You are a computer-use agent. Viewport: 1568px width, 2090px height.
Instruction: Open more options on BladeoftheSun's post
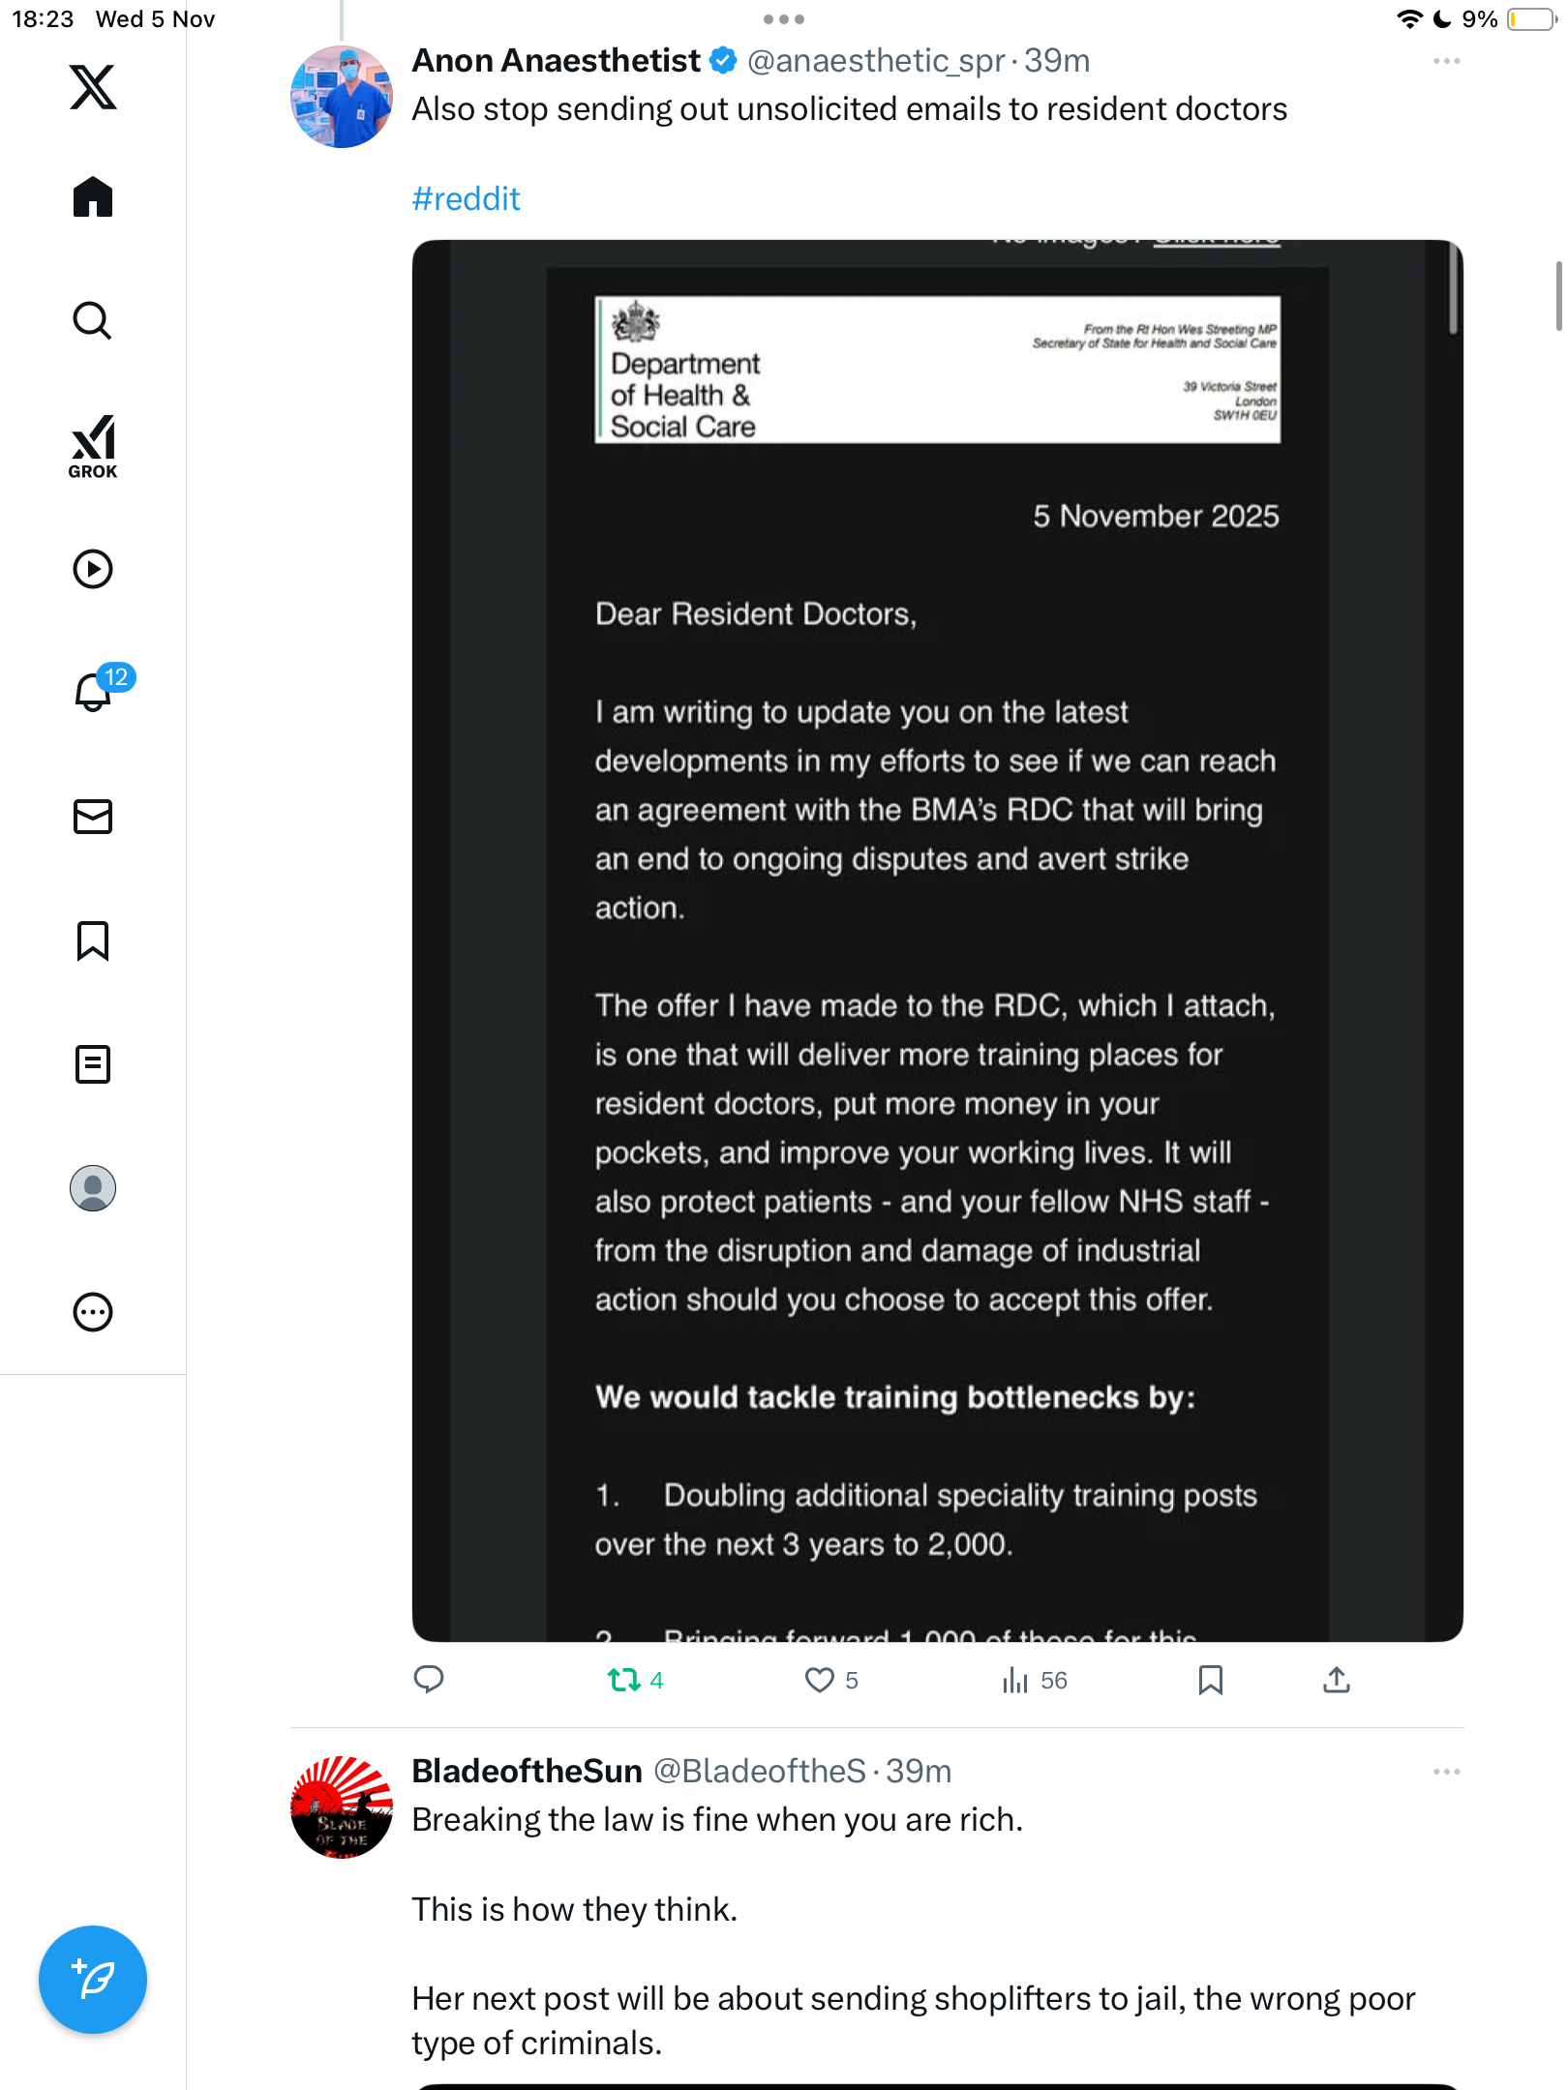[1446, 1772]
